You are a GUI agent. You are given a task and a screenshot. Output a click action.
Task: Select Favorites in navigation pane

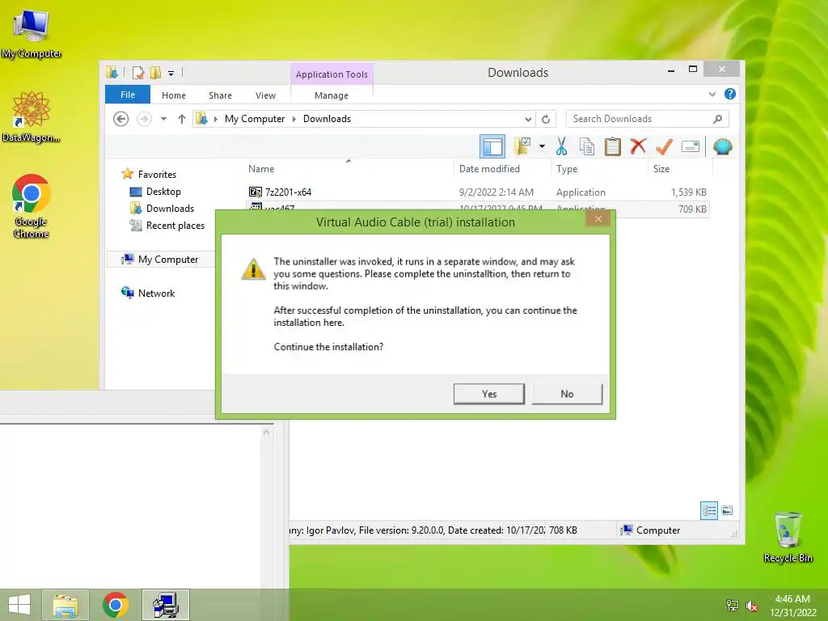[157, 175]
